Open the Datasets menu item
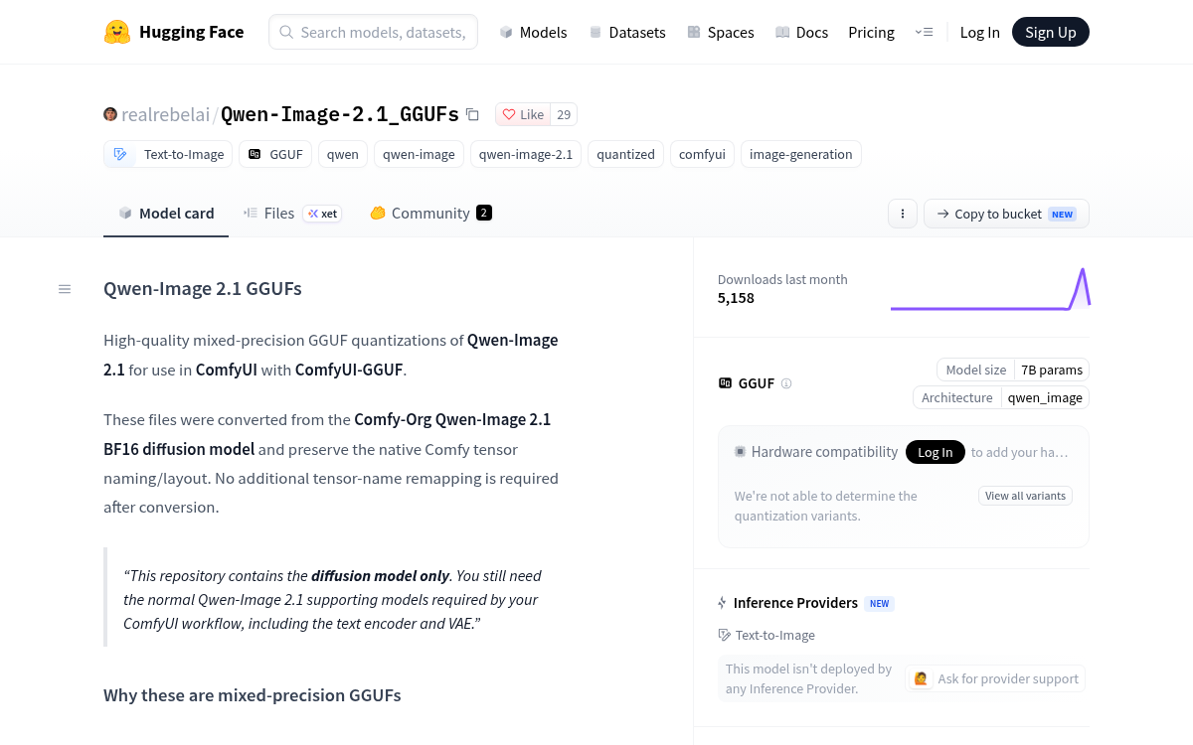Screen dimensions: 1193x745 pos(627,32)
